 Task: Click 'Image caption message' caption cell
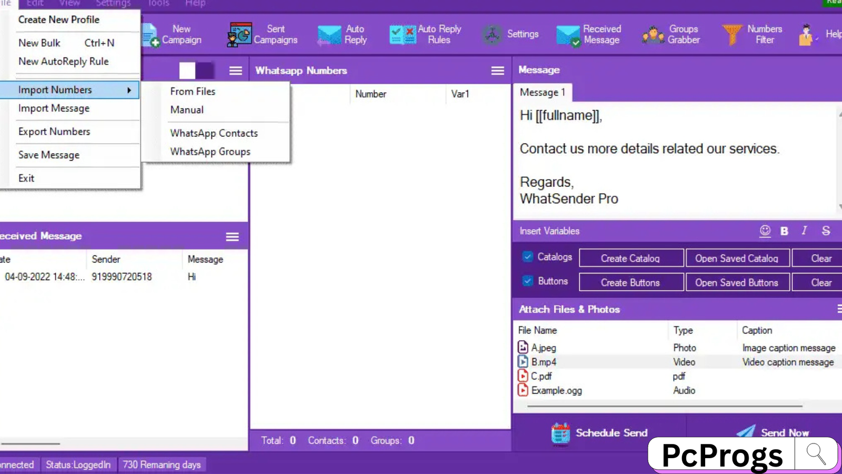(789, 348)
